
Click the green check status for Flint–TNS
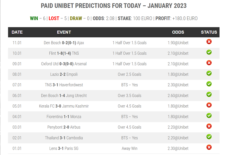coord(209,52)
